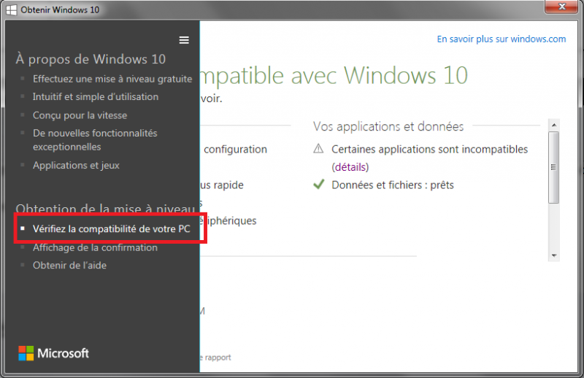Image resolution: width=584 pixels, height=378 pixels.
Task: Click the warning triangle next to incompatible applications
Action: point(318,149)
